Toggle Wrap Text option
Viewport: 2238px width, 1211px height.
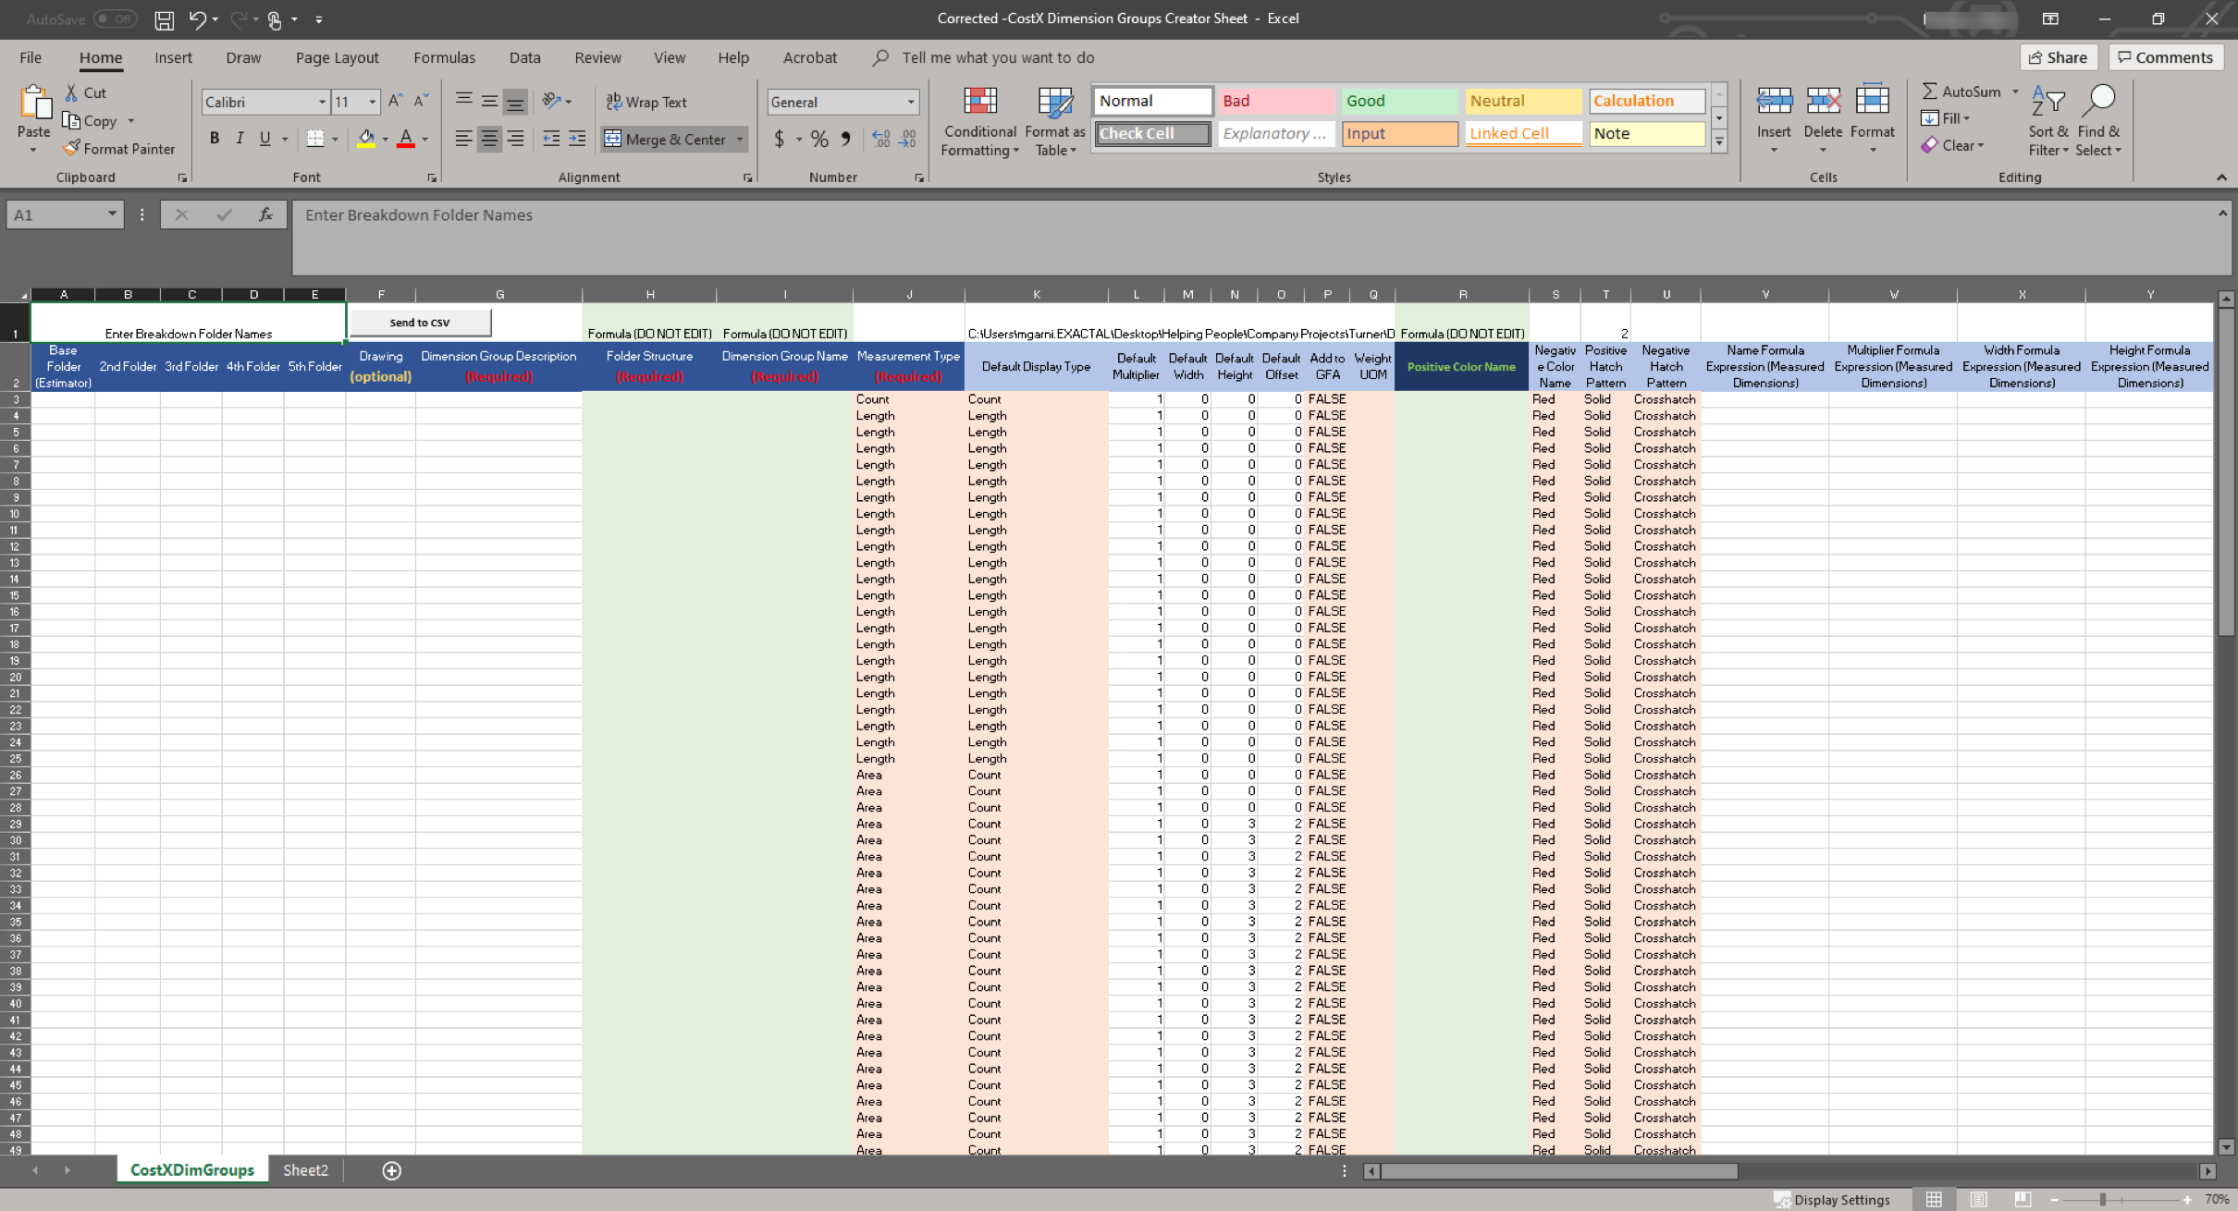coord(646,102)
